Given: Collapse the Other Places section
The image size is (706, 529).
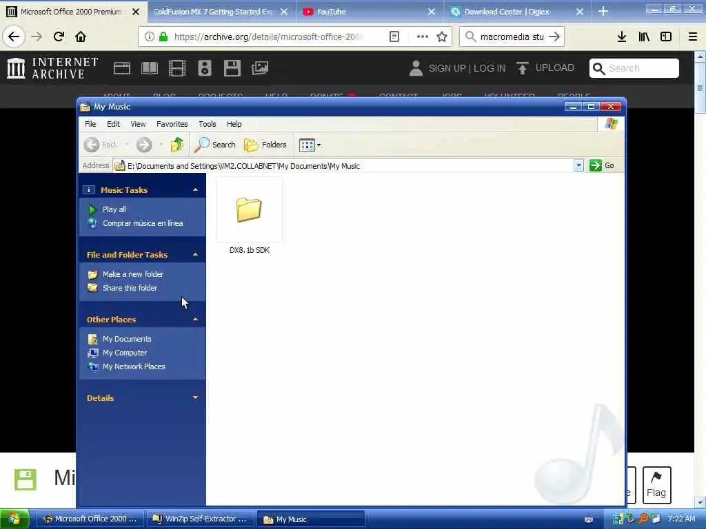Looking at the screenshot, I should tap(195, 320).
